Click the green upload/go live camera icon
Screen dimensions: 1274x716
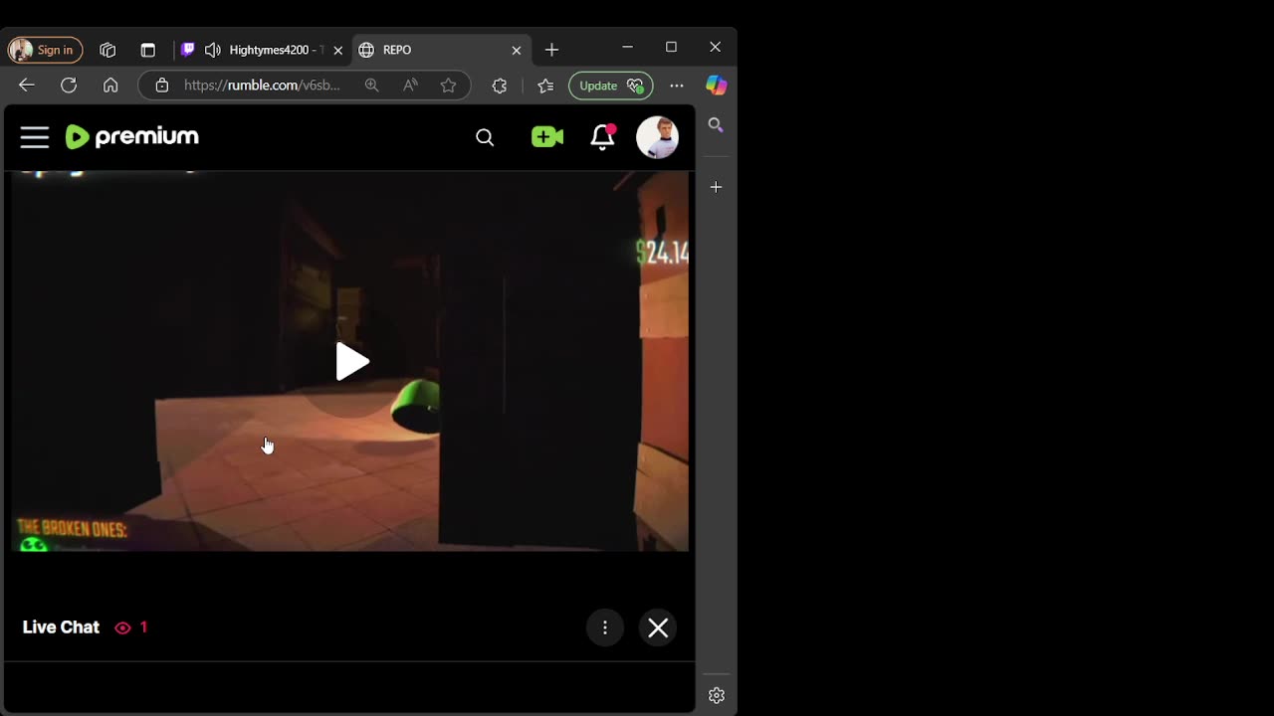click(547, 137)
